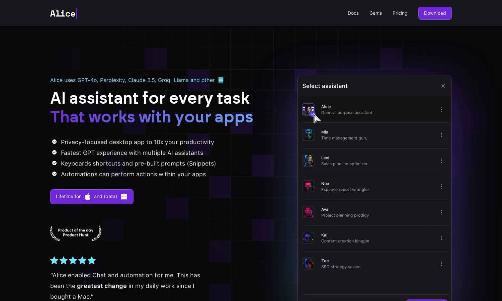Click checkmark beside Privacy-focused desktop app
This screenshot has width=502, height=301.
click(x=54, y=142)
